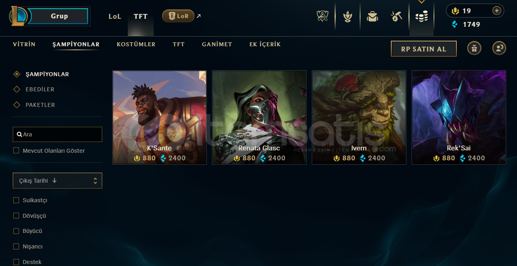Open the Collection backpack icon
The width and height of the screenshot is (517, 266).
click(372, 17)
